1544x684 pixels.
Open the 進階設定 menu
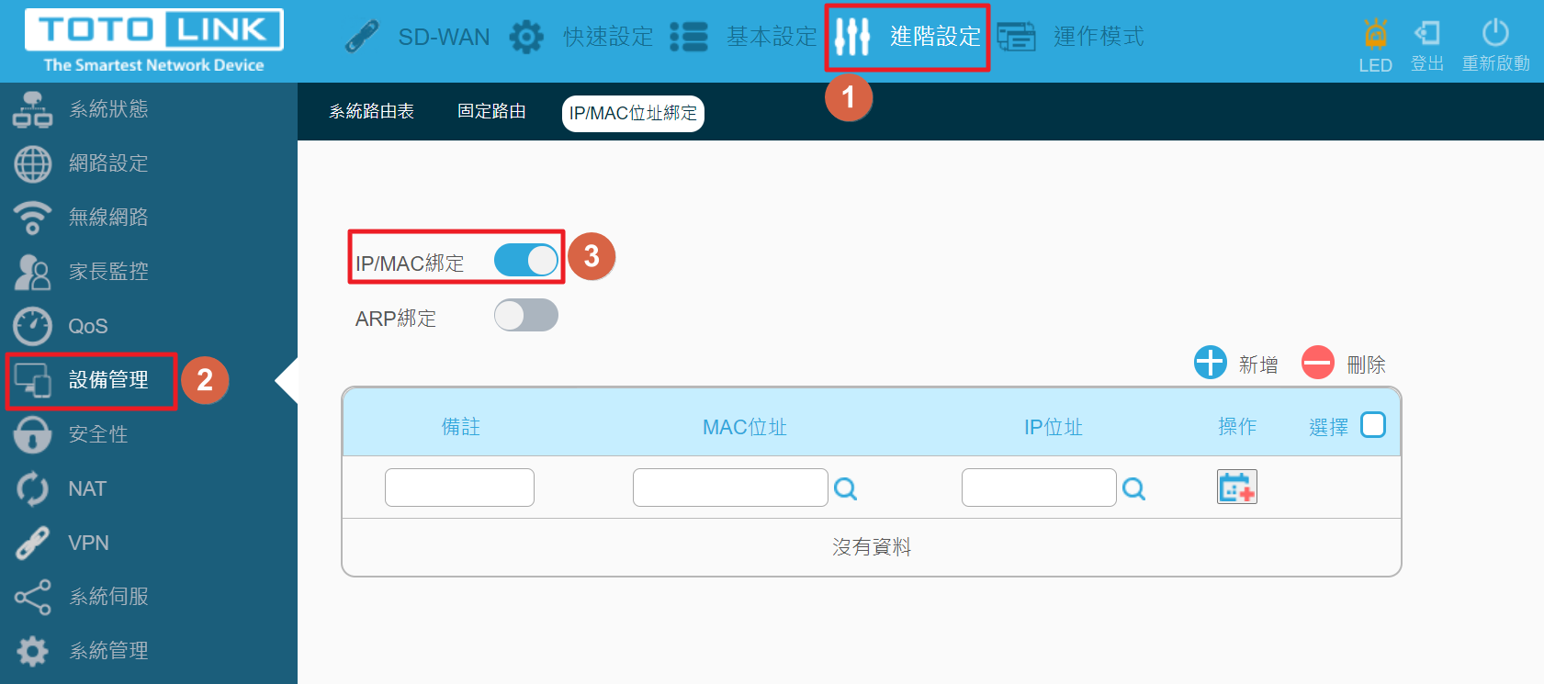tap(936, 37)
